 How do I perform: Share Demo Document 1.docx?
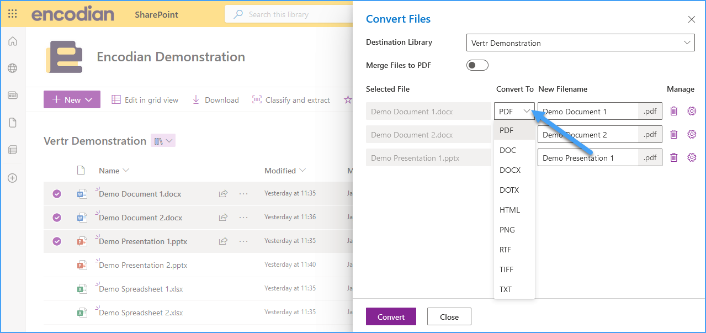224,194
